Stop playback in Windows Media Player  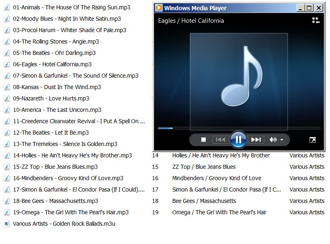[203, 140]
